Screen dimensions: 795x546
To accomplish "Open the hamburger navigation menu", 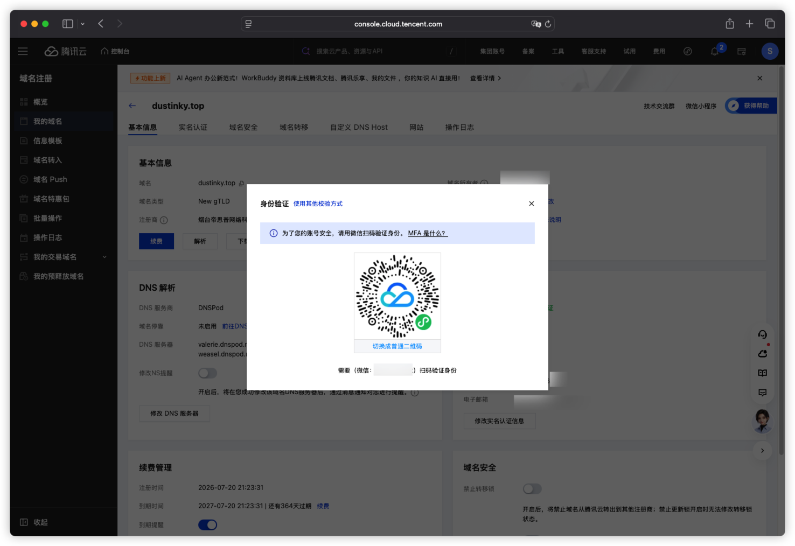I will pyautogui.click(x=23, y=51).
